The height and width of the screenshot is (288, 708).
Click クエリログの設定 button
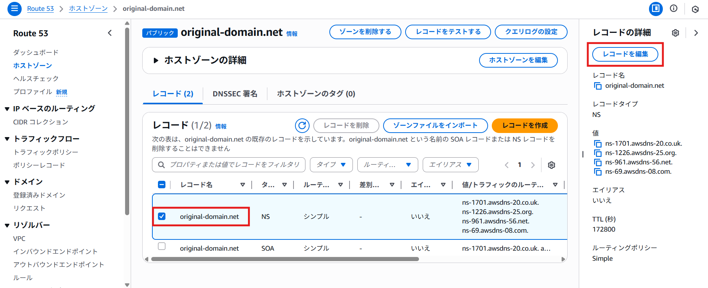click(x=531, y=32)
